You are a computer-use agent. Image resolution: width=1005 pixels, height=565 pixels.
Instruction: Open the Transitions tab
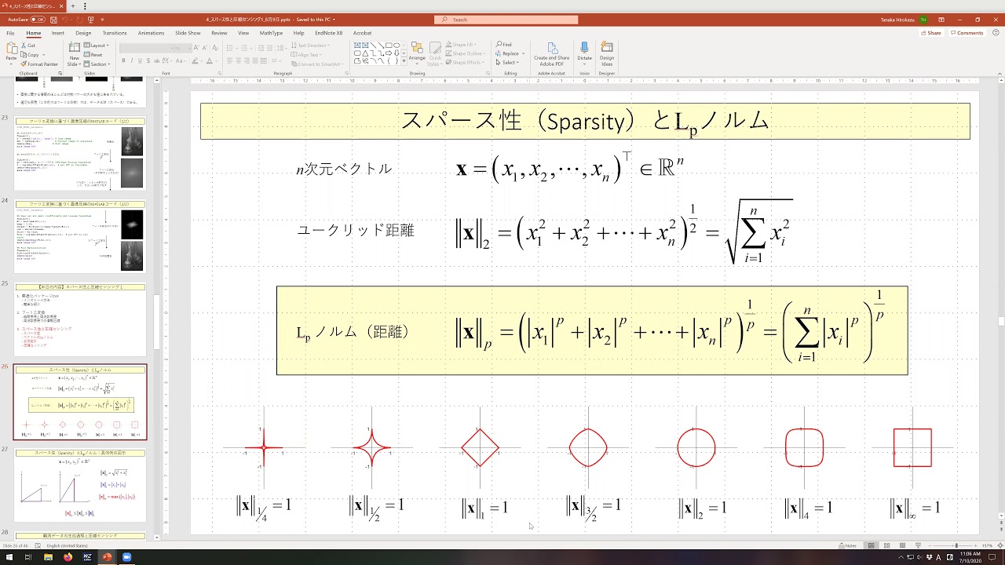pos(115,33)
